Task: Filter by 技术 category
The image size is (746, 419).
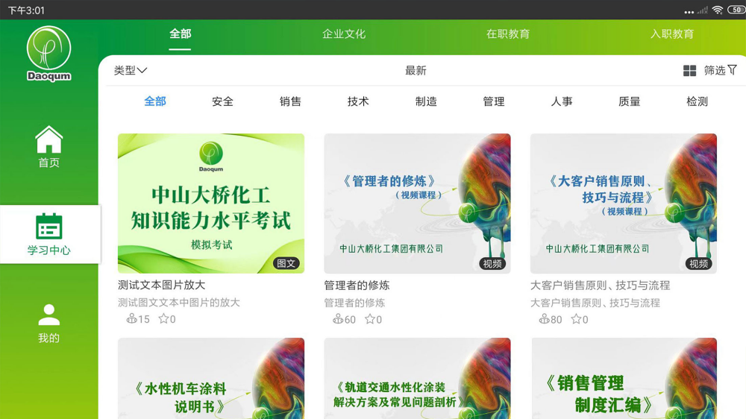Action: coord(358,101)
